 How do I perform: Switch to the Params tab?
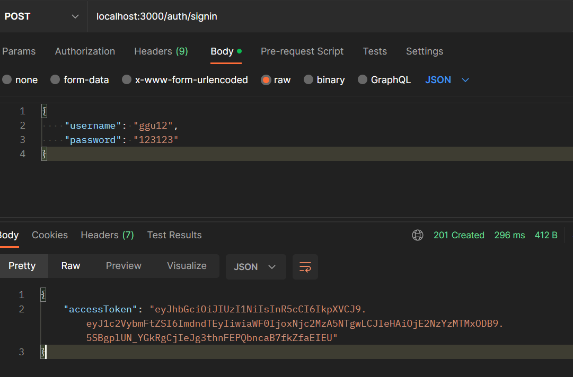[x=19, y=51]
